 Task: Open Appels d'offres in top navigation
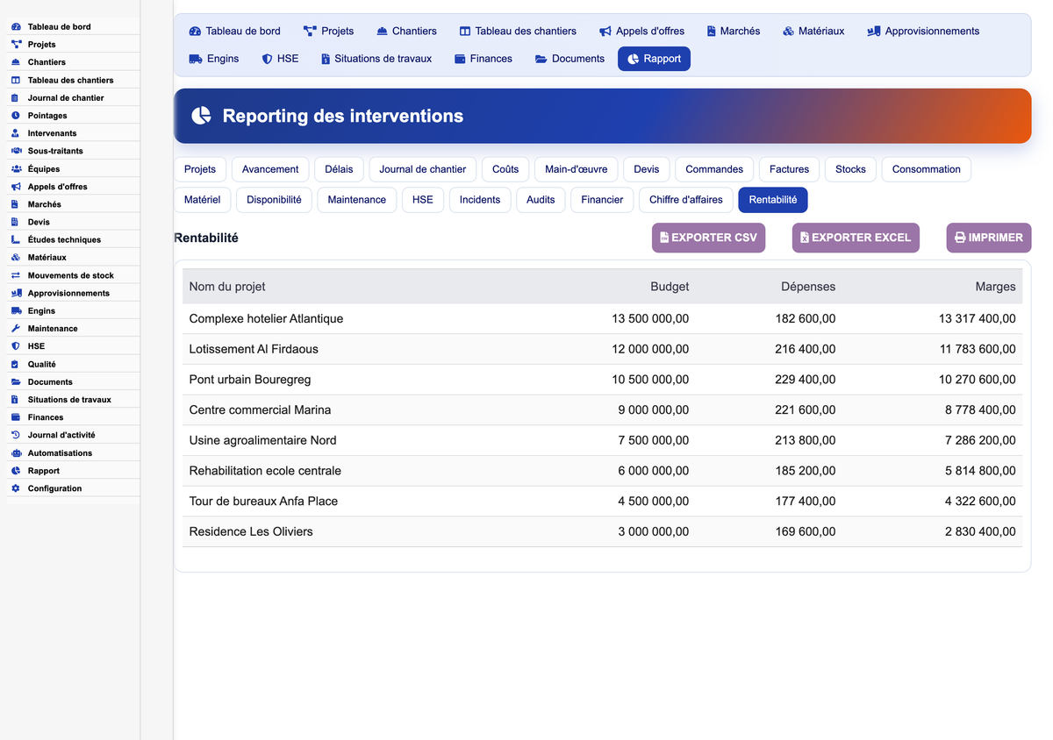(641, 31)
